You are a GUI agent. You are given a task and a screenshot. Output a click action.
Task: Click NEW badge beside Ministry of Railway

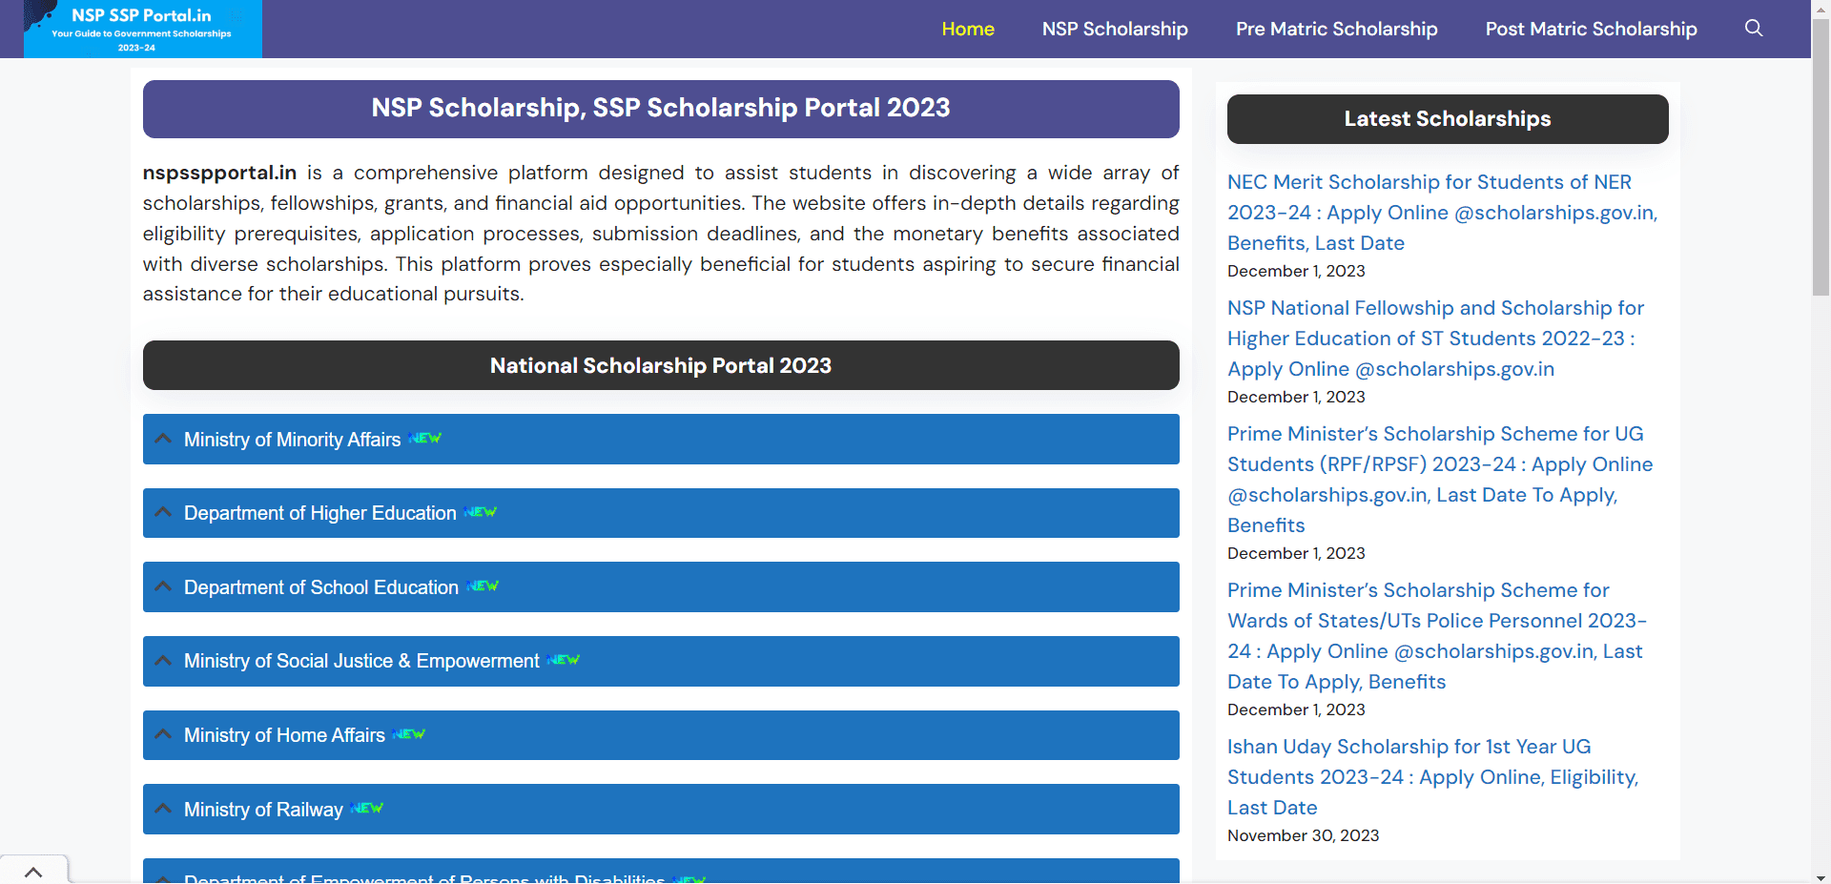coord(366,809)
